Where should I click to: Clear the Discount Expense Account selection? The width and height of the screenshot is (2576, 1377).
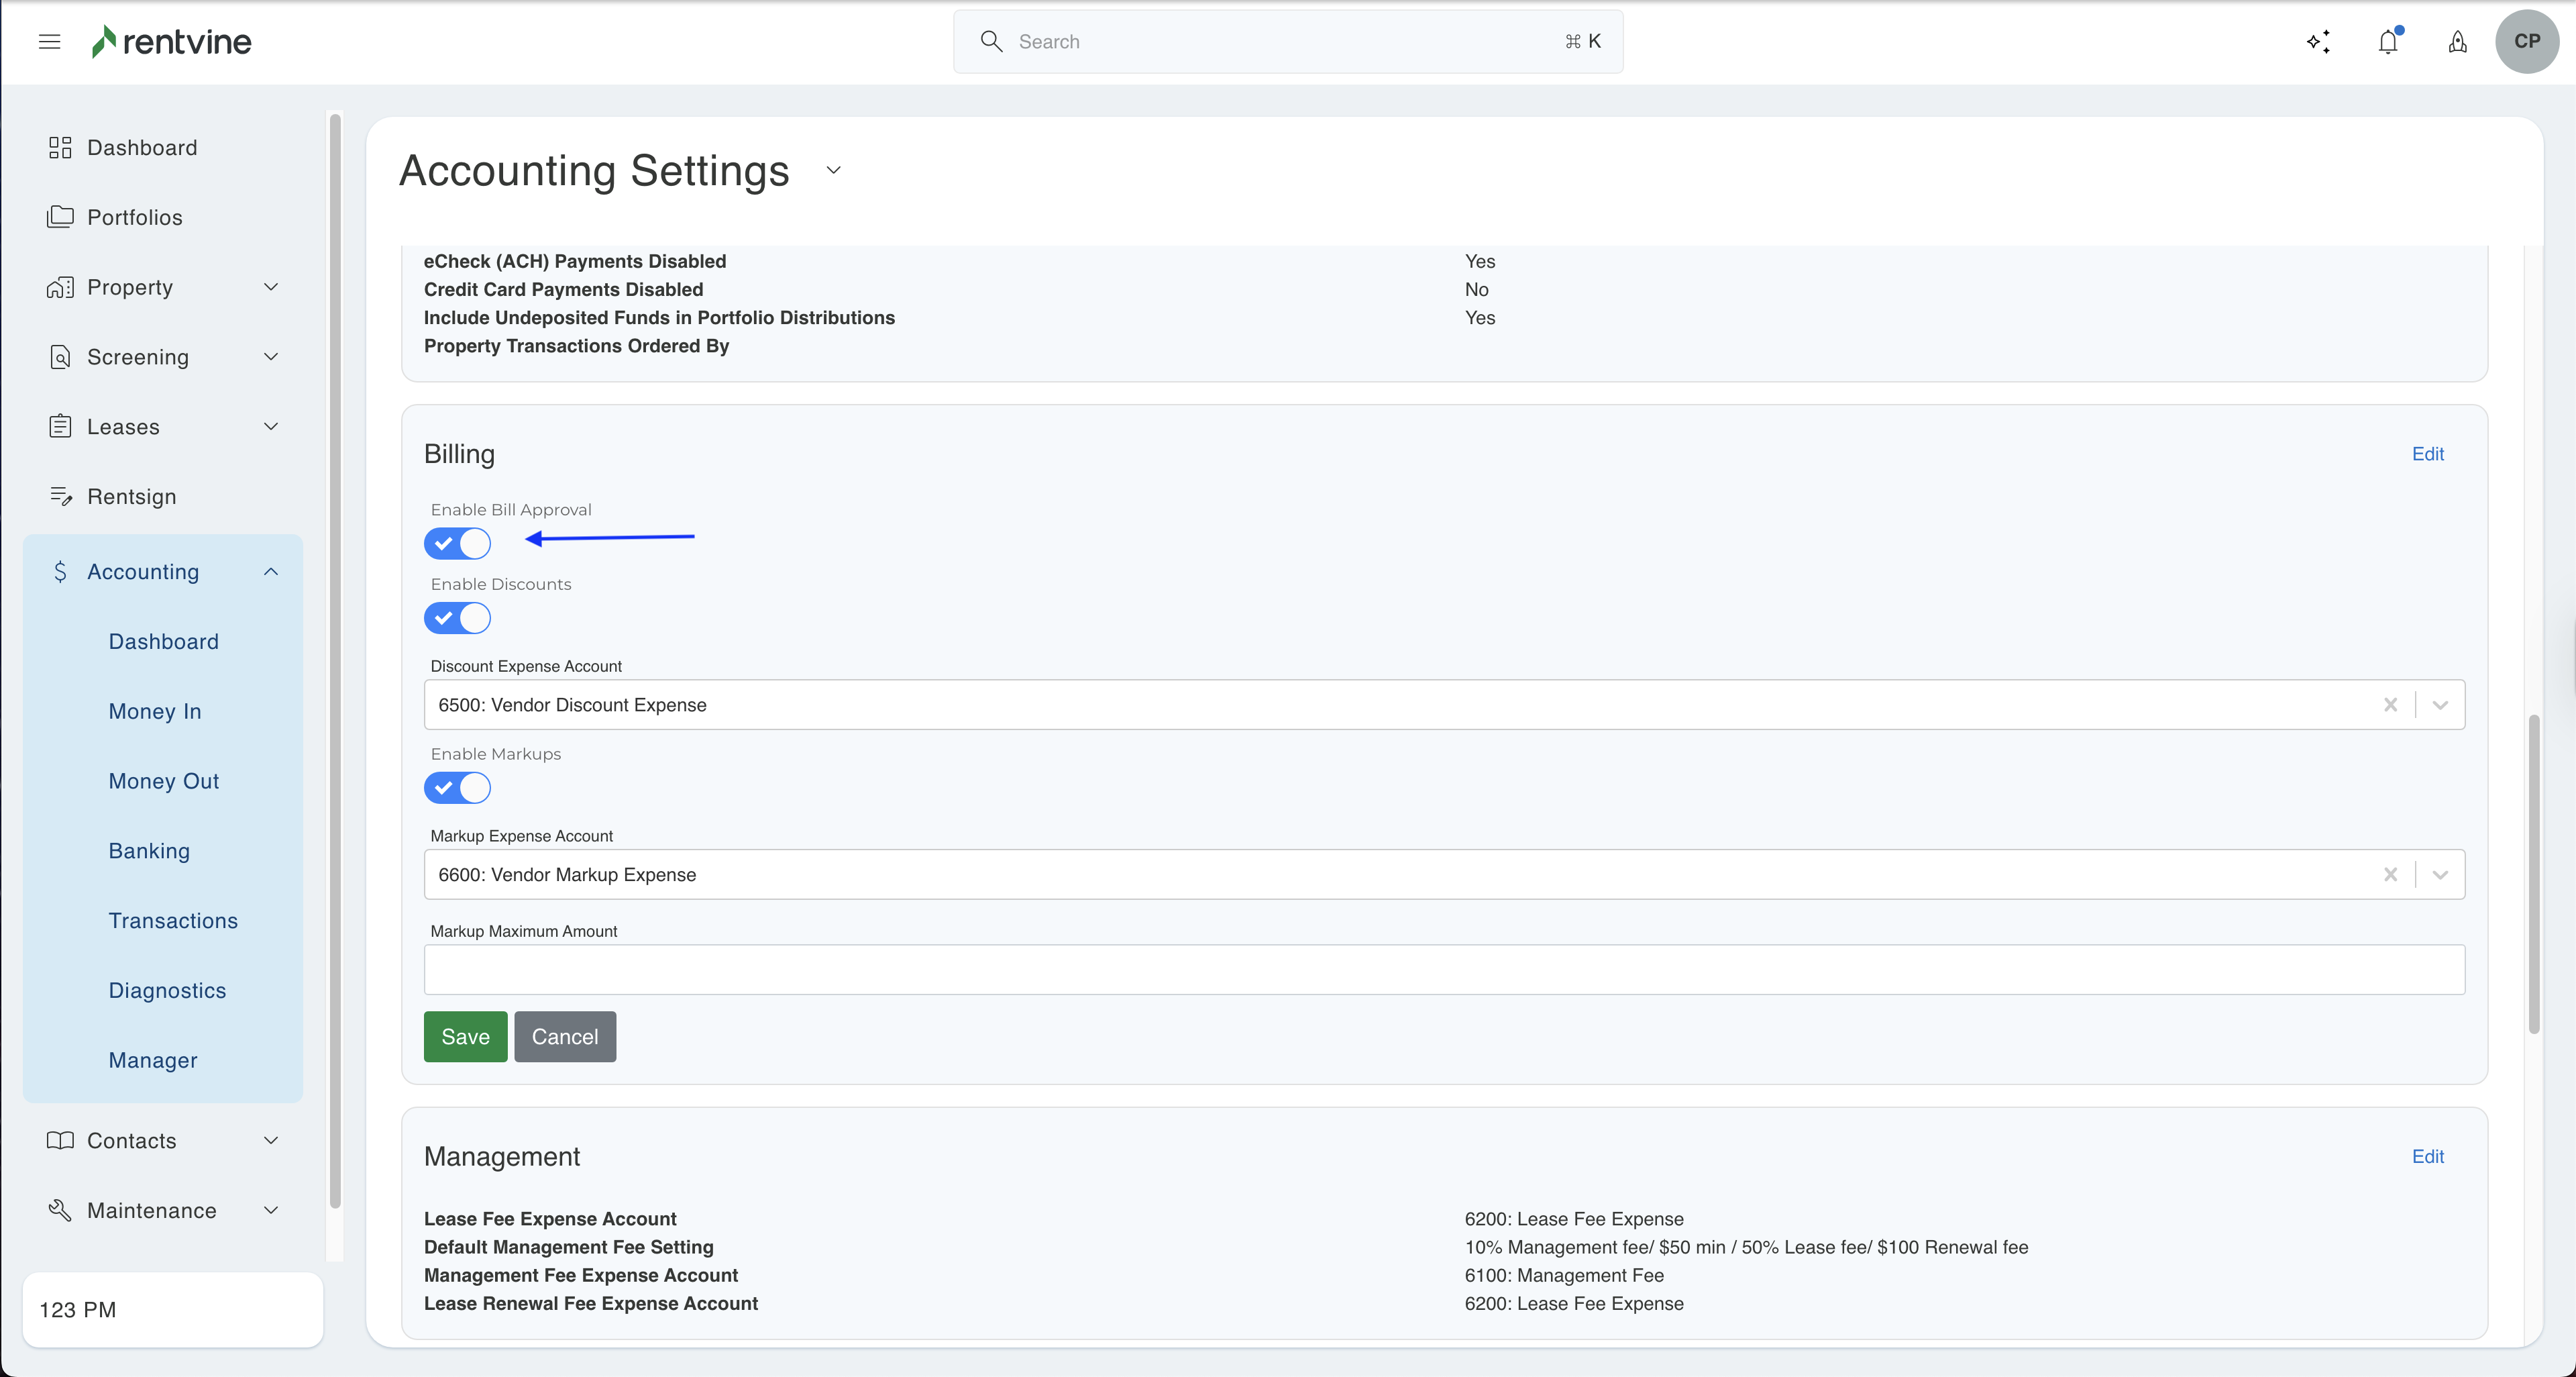click(2390, 705)
